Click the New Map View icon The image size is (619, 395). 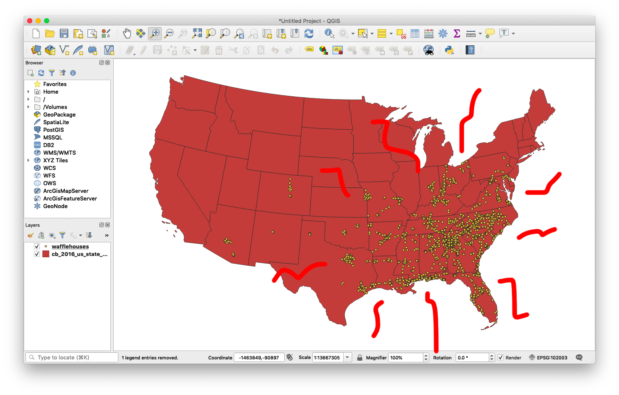pyautogui.click(x=267, y=33)
